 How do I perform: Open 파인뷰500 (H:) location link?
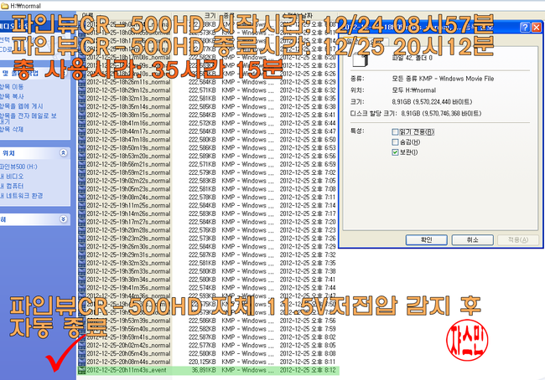[x=18, y=167]
